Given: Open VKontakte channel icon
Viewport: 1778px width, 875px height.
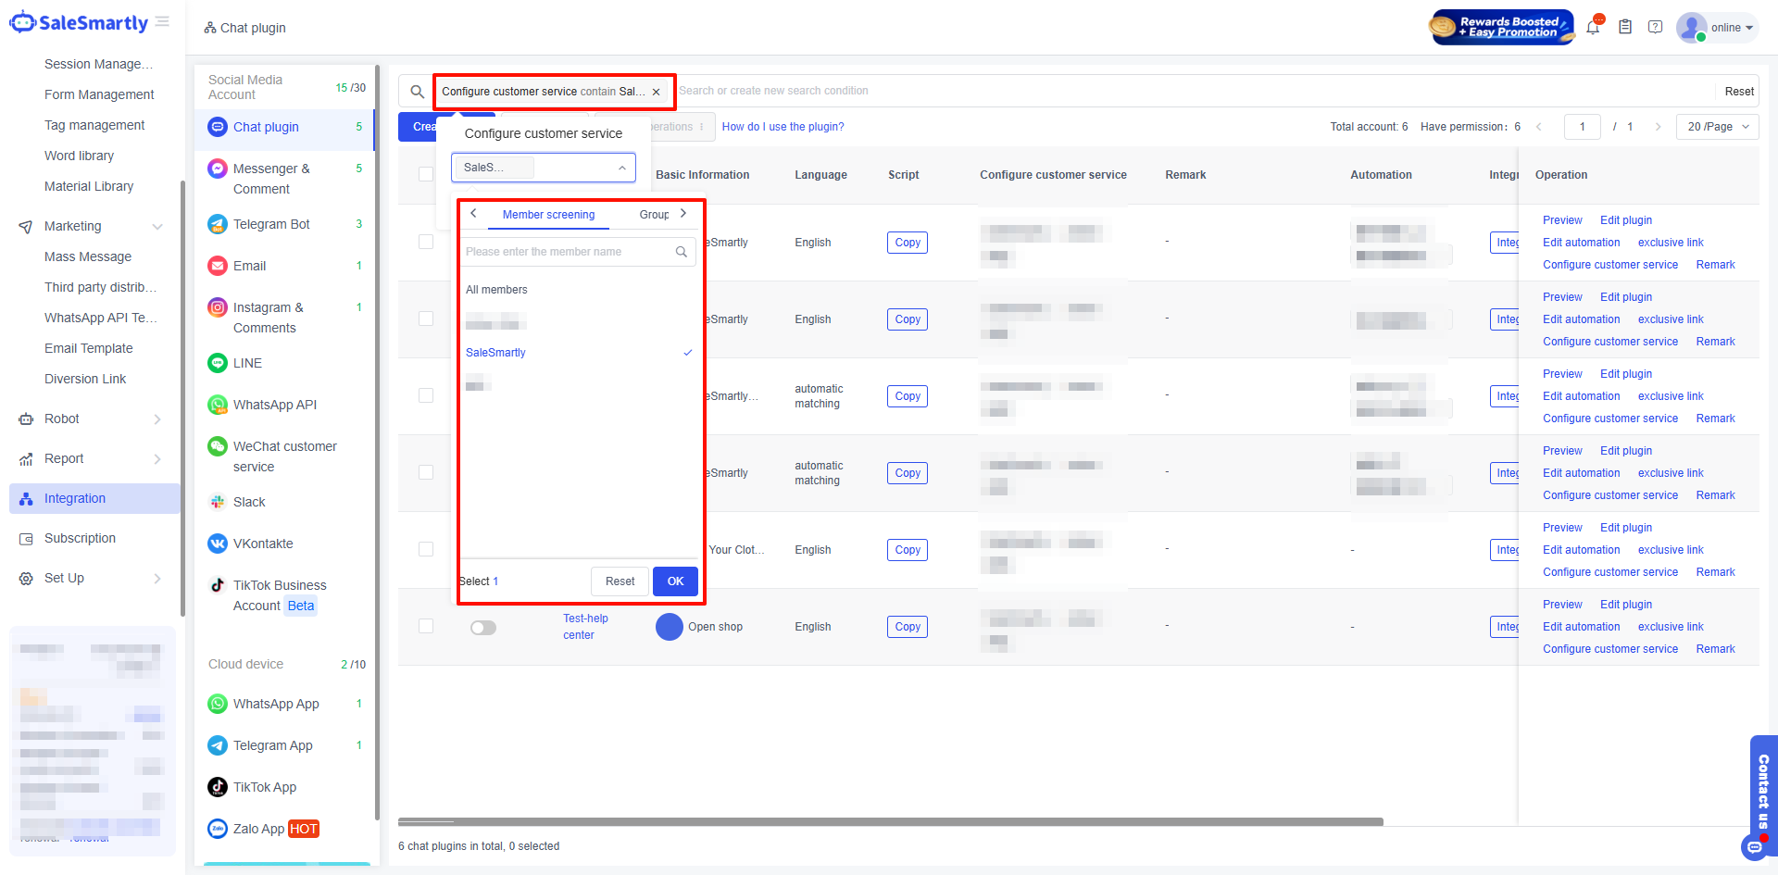Looking at the screenshot, I should point(218,544).
